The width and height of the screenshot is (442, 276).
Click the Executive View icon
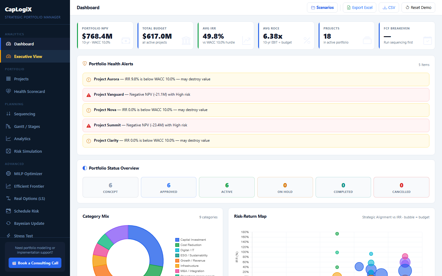tap(9, 56)
